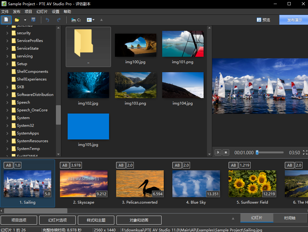Stop playback with the stop button
Viewport: 308px width, 232px height.
tap(226, 152)
